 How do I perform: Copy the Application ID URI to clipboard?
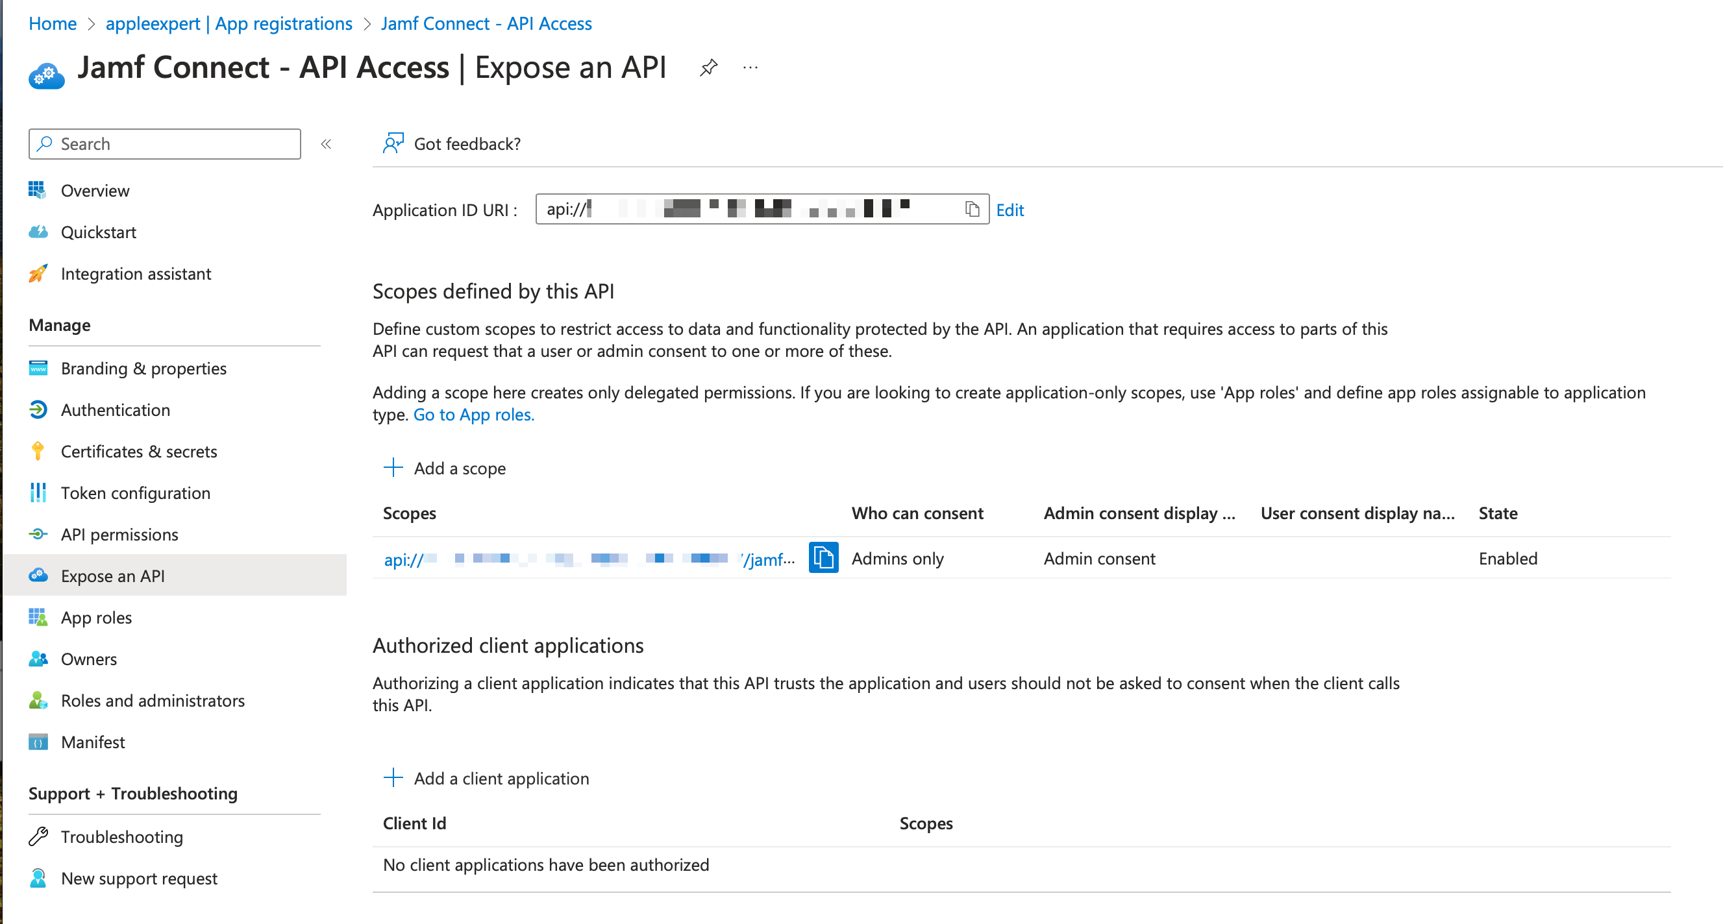point(972,210)
